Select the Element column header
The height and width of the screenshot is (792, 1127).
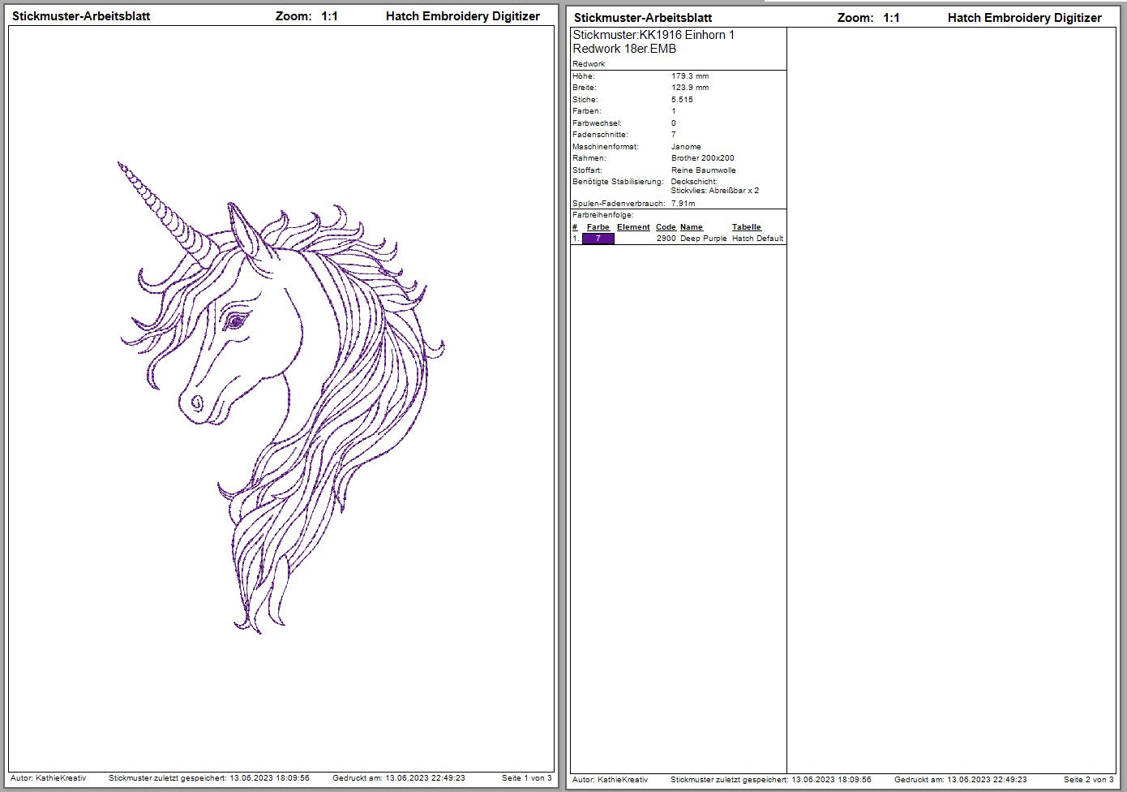(633, 227)
